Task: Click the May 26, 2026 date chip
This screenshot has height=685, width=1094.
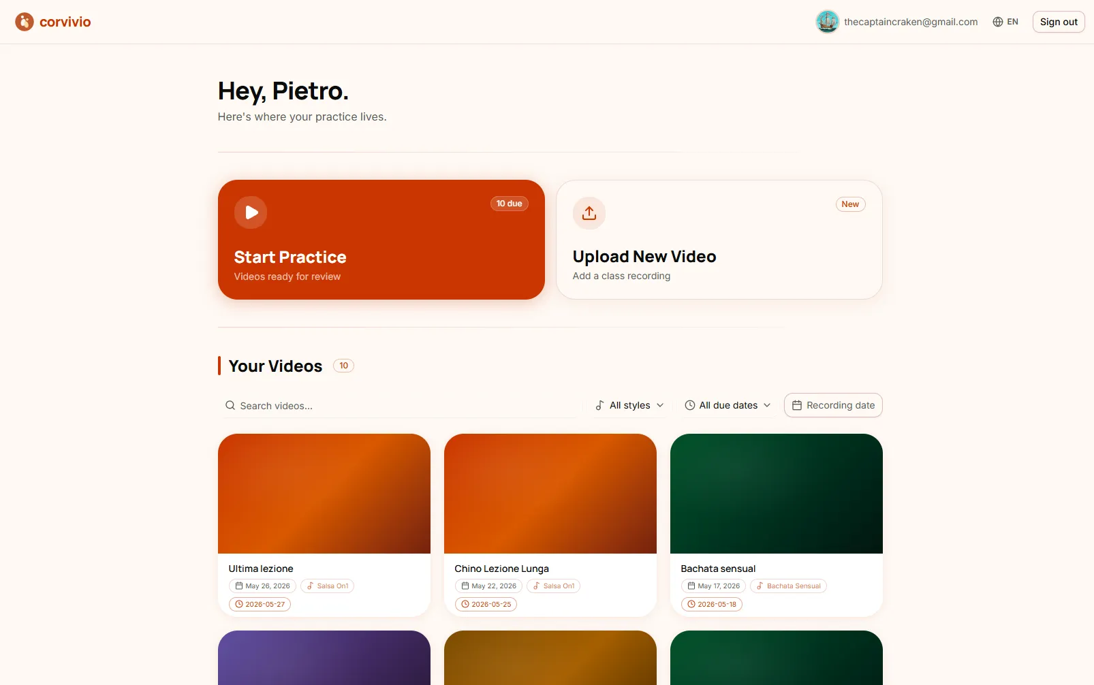Action: [x=262, y=586]
